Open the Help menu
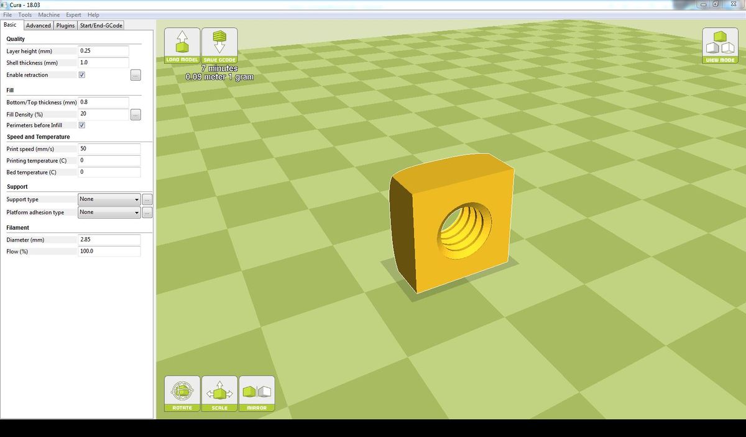 (93, 15)
